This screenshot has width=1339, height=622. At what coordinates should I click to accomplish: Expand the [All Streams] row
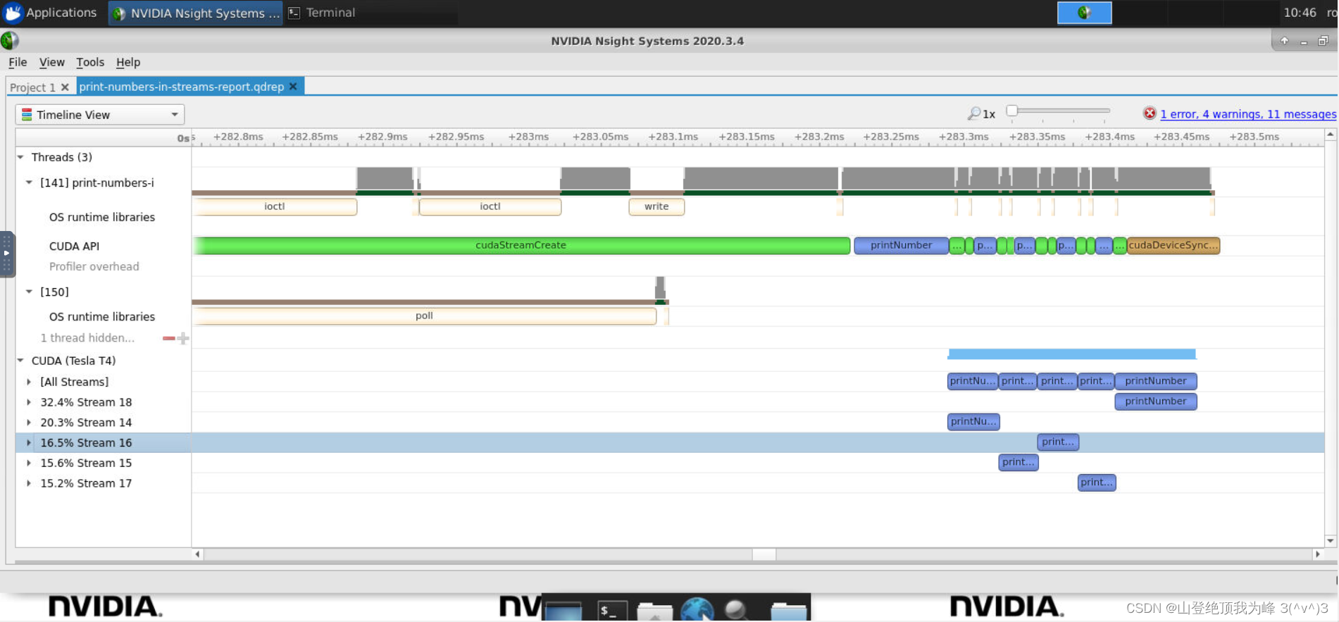(x=29, y=382)
